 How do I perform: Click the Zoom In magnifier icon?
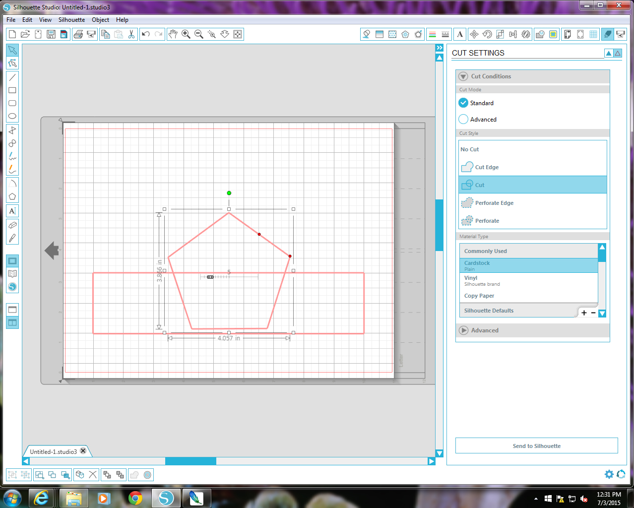[186, 34]
